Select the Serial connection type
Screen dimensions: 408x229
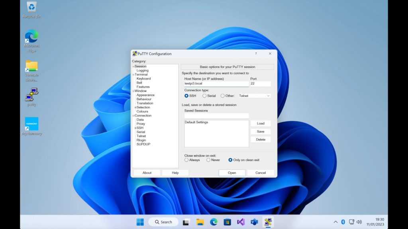click(204, 96)
